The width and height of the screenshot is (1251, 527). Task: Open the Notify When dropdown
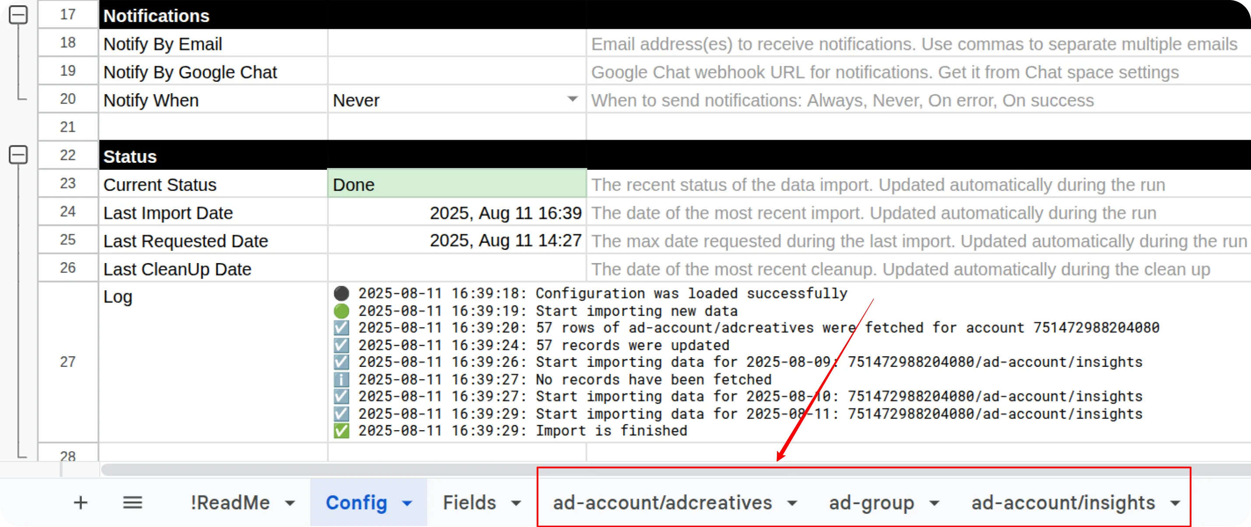tap(573, 99)
